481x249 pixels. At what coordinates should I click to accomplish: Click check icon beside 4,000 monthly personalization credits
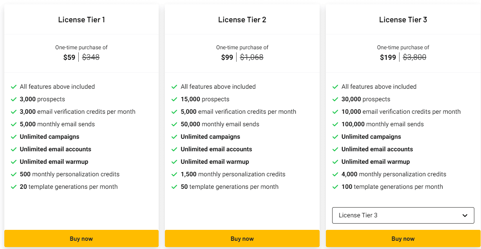(x=335, y=174)
